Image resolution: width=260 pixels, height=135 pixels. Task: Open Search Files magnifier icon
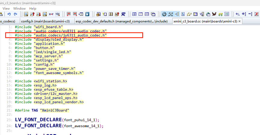(45, 14)
